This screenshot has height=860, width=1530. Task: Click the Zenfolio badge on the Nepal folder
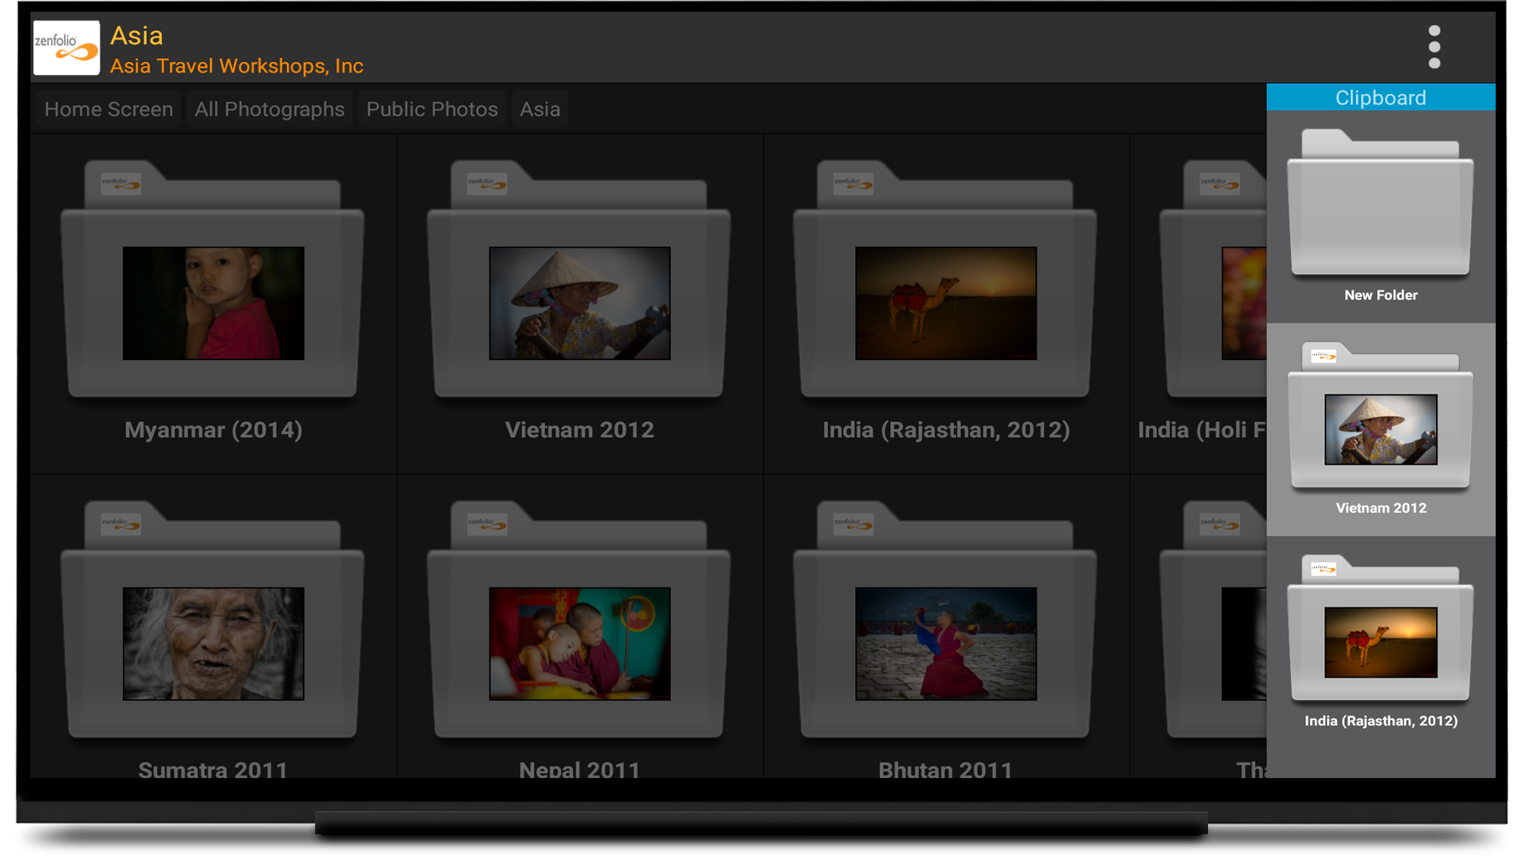[486, 524]
